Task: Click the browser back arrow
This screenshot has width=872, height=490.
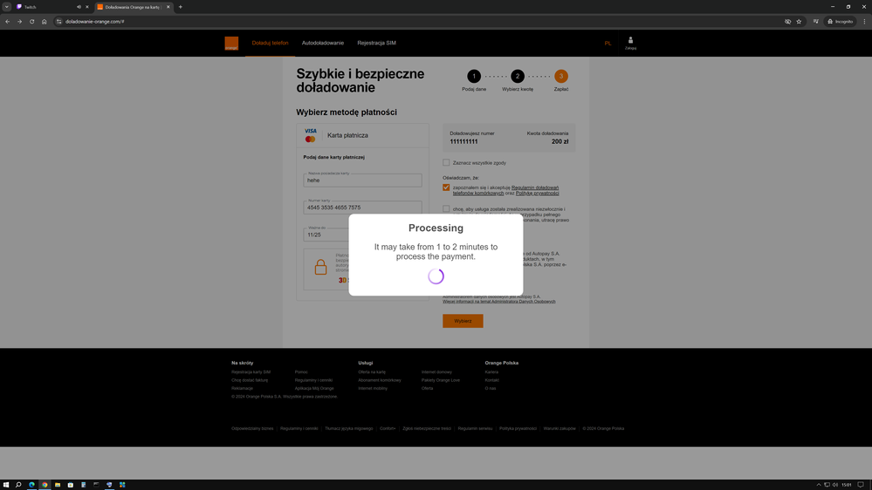Action: click(x=7, y=22)
